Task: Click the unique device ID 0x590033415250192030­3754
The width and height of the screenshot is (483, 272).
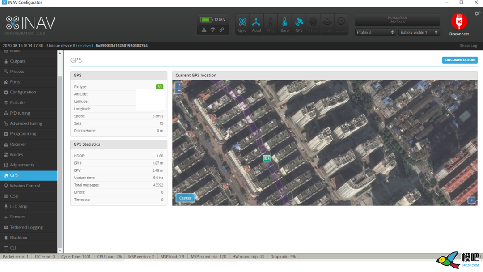Action: (122, 46)
